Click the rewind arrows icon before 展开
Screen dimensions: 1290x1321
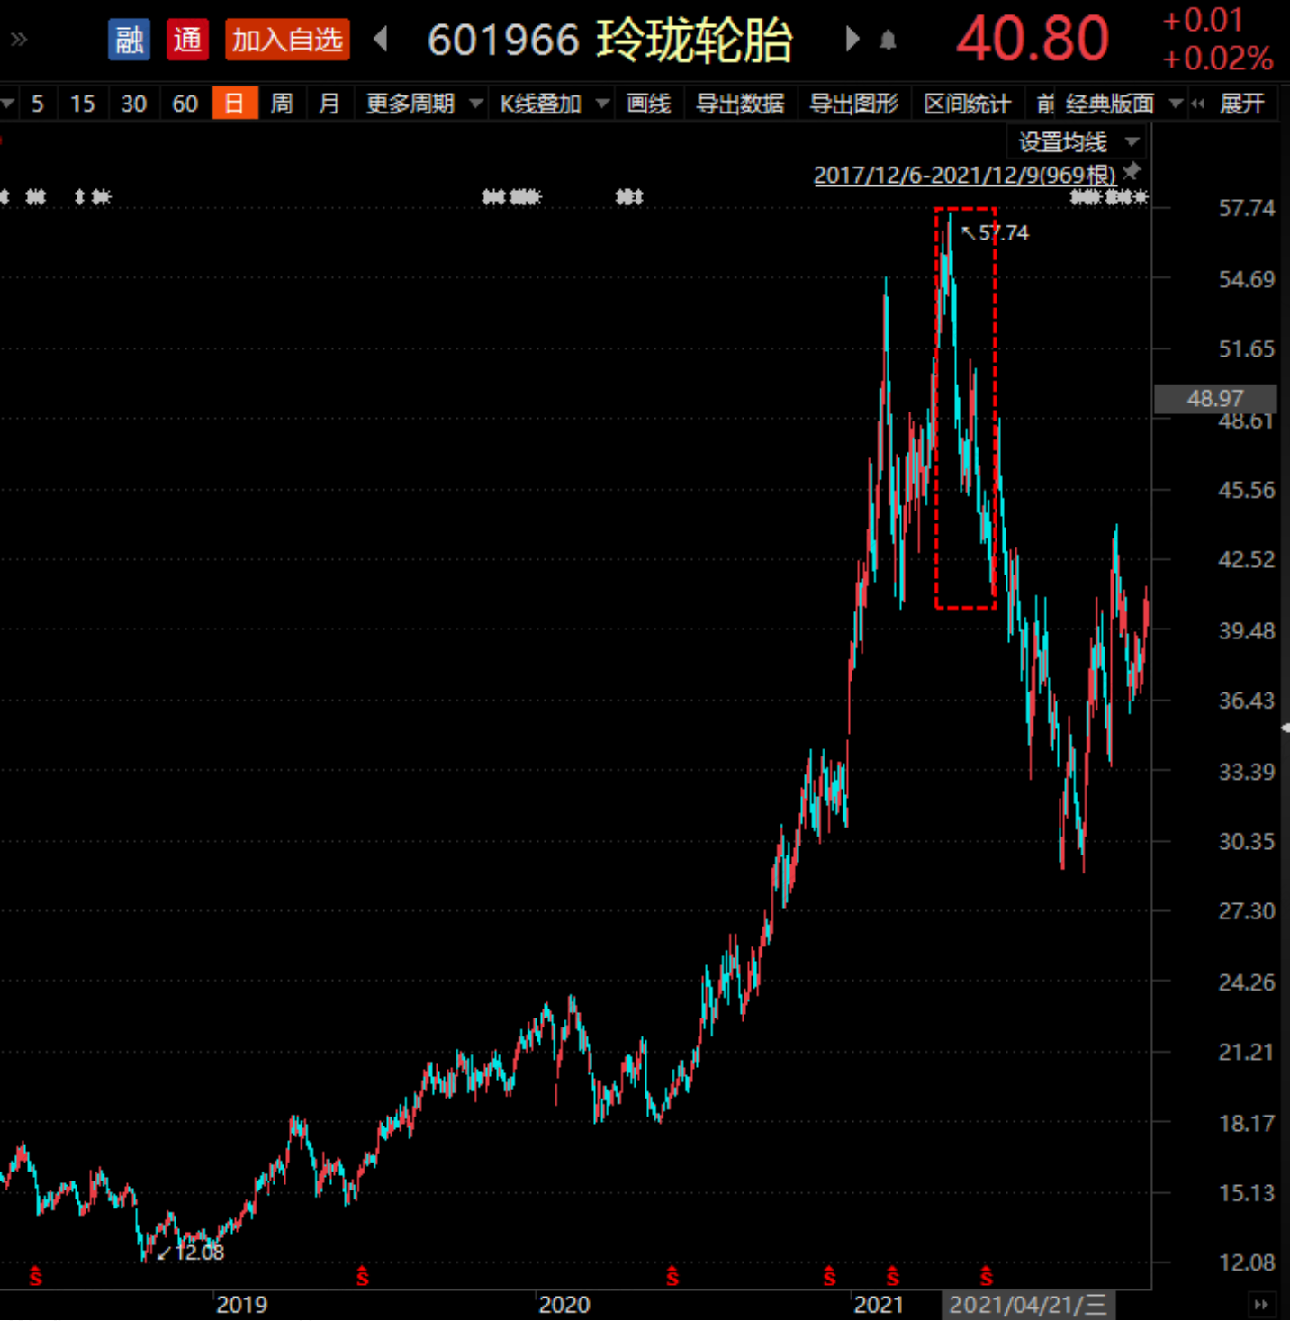[1197, 104]
